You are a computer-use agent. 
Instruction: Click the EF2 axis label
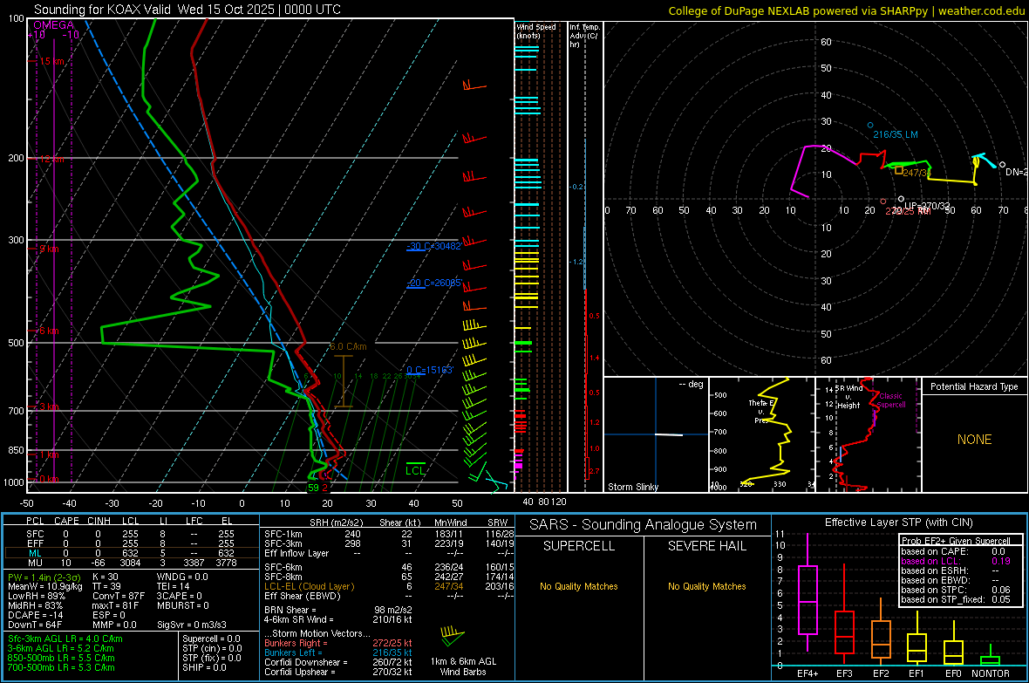(x=881, y=673)
